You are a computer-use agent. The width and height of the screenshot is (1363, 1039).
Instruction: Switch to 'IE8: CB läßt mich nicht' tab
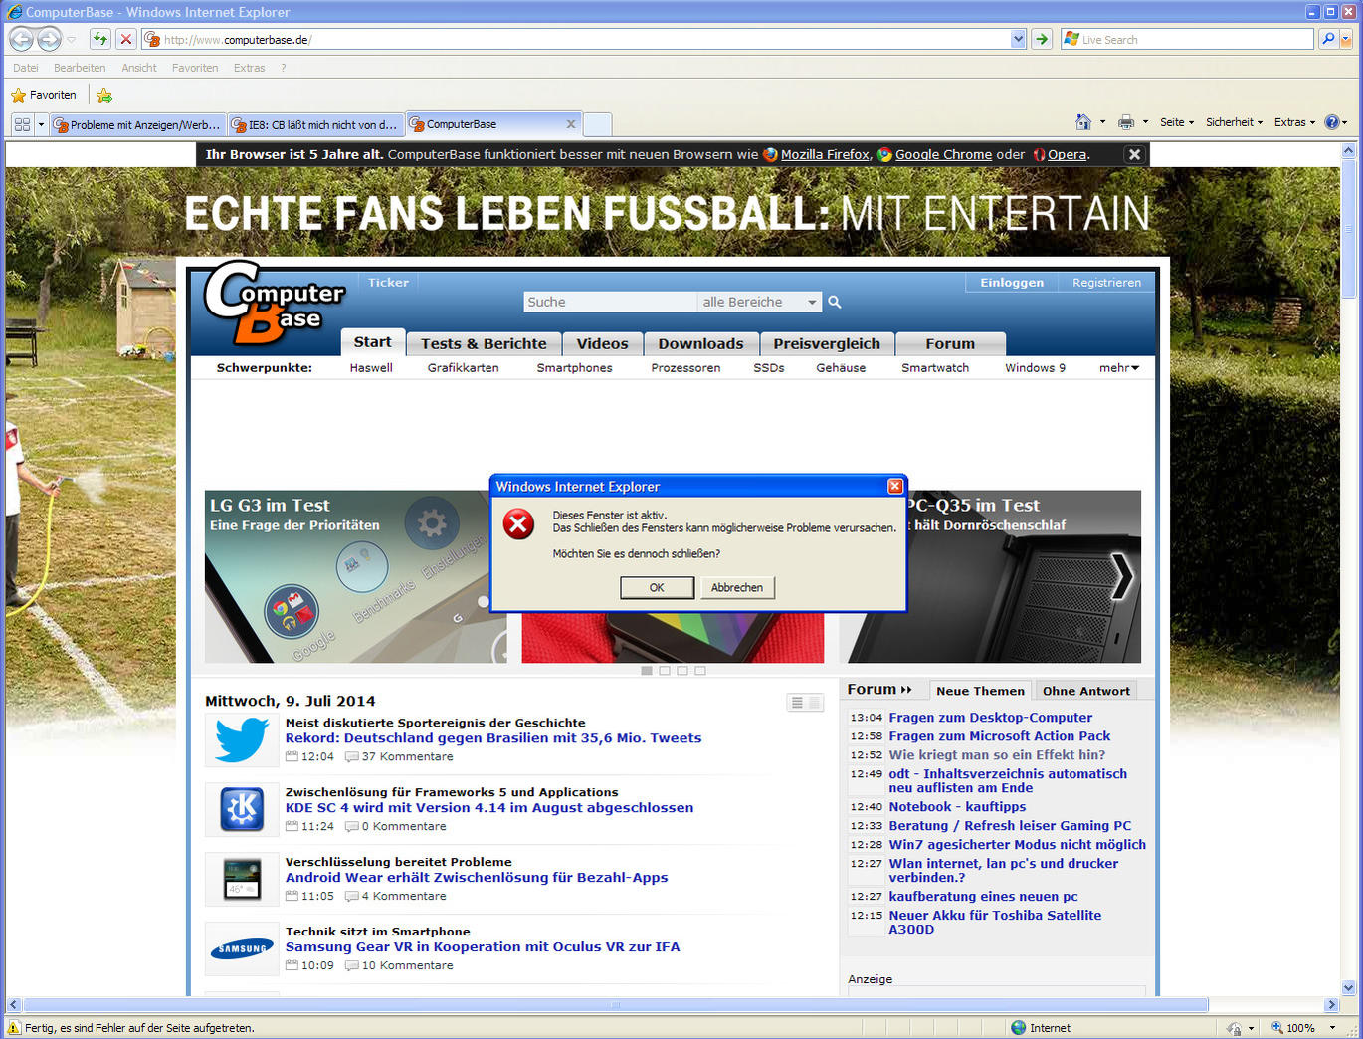pos(315,124)
